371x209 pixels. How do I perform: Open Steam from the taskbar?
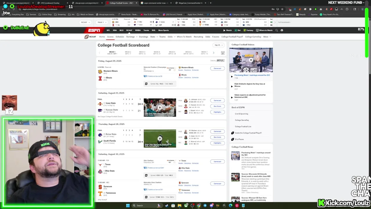[x=167, y=206]
